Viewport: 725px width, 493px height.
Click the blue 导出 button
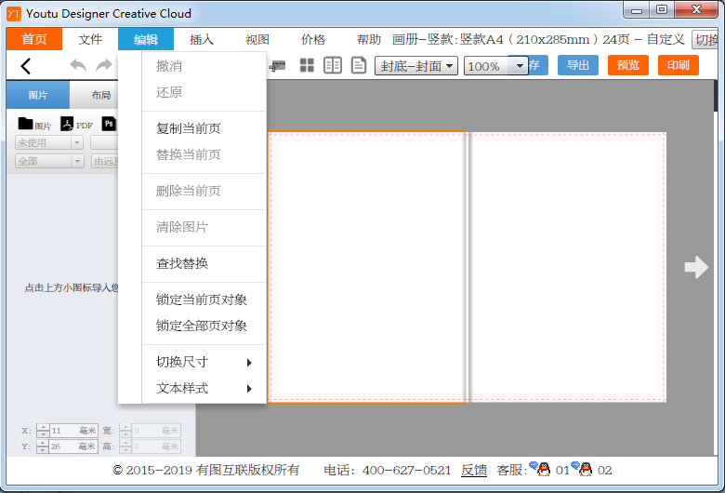click(578, 65)
